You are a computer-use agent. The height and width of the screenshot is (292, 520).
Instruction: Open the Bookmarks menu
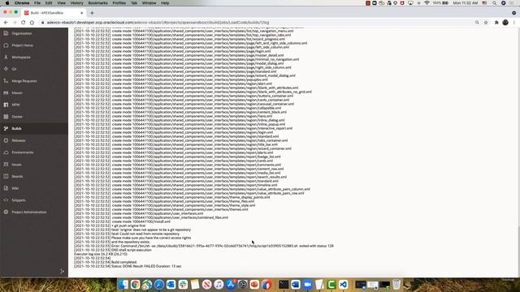97,3
